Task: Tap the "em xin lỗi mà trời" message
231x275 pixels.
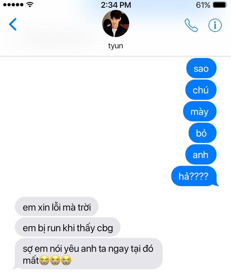Action: [x=57, y=207]
